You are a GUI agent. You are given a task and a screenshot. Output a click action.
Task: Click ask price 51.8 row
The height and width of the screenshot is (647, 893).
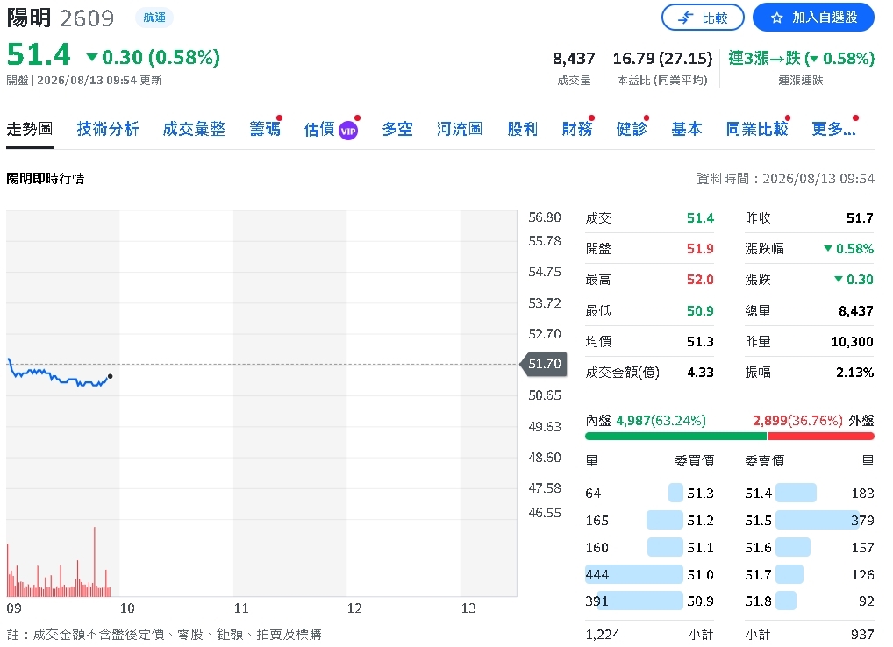point(810,601)
